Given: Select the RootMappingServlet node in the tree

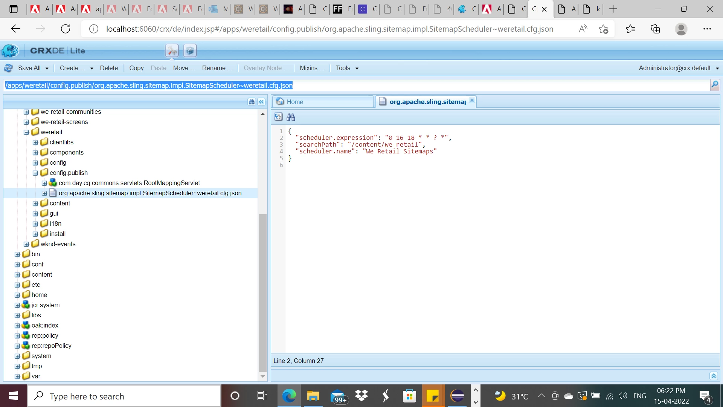Looking at the screenshot, I should coord(129,183).
